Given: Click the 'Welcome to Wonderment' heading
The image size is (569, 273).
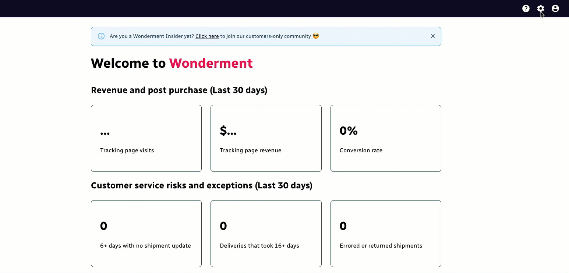Looking at the screenshot, I should coord(172,63).
